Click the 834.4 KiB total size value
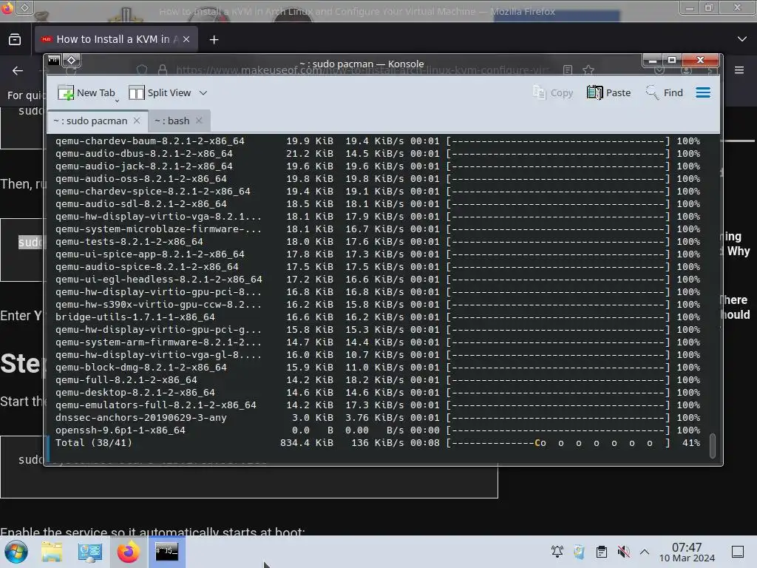 point(307,443)
